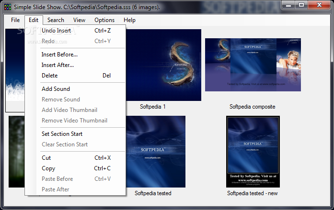Image resolution: width=334 pixels, height=210 pixels.
Task: Click the 'Softpedia composite' caption text
Action: click(252, 107)
